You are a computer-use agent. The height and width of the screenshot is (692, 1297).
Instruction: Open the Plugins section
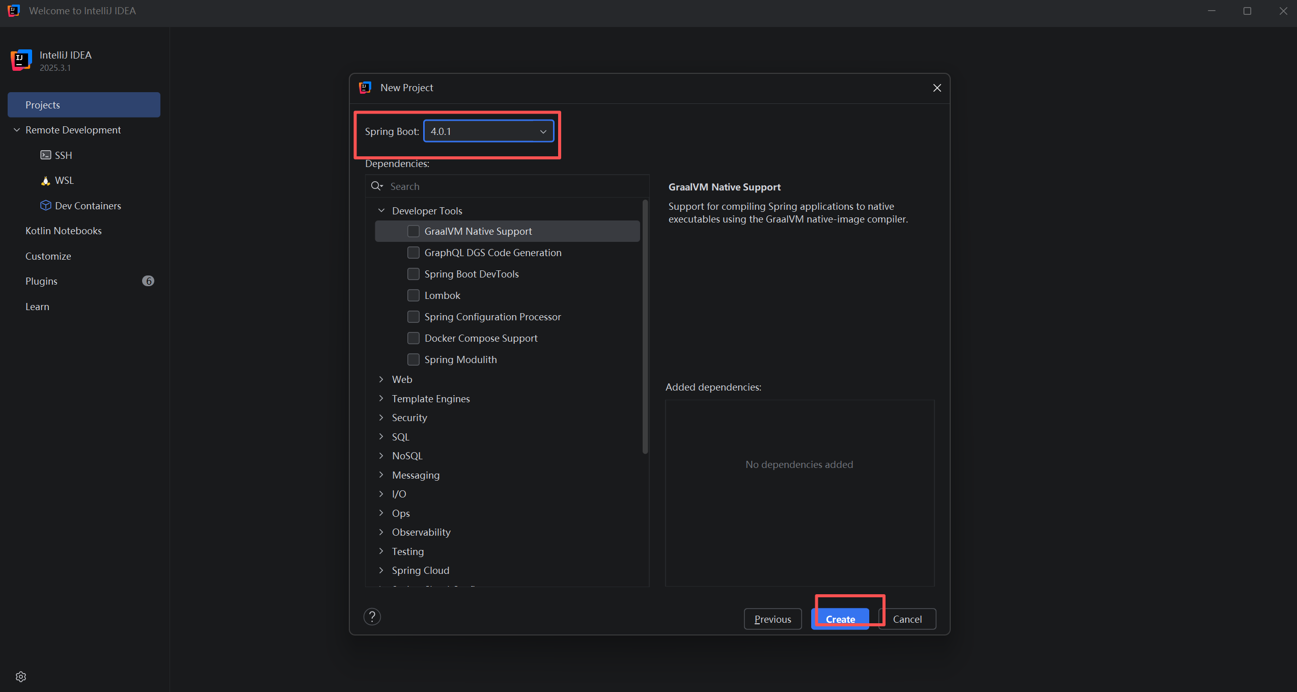[42, 281]
